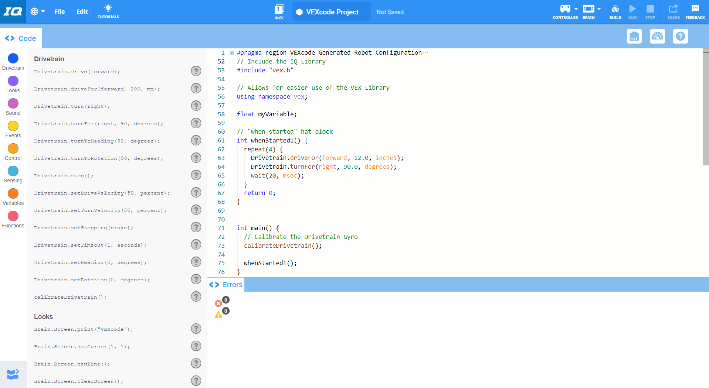
Task: Click the Not Saved status text
Action: (x=390, y=12)
